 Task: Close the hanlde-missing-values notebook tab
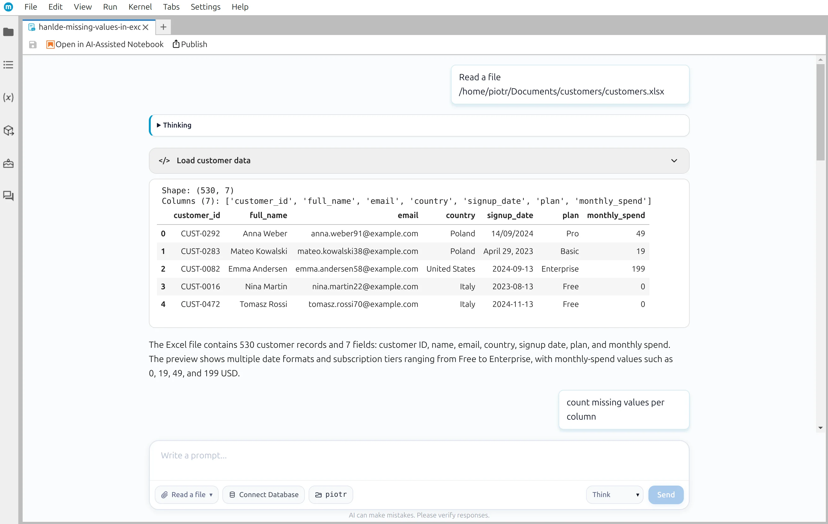[x=146, y=27]
